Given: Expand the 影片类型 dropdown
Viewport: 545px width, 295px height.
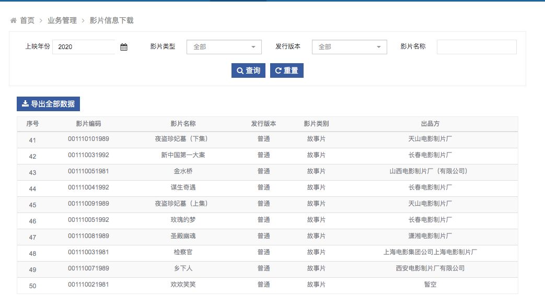Looking at the screenshot, I should pyautogui.click(x=224, y=47).
